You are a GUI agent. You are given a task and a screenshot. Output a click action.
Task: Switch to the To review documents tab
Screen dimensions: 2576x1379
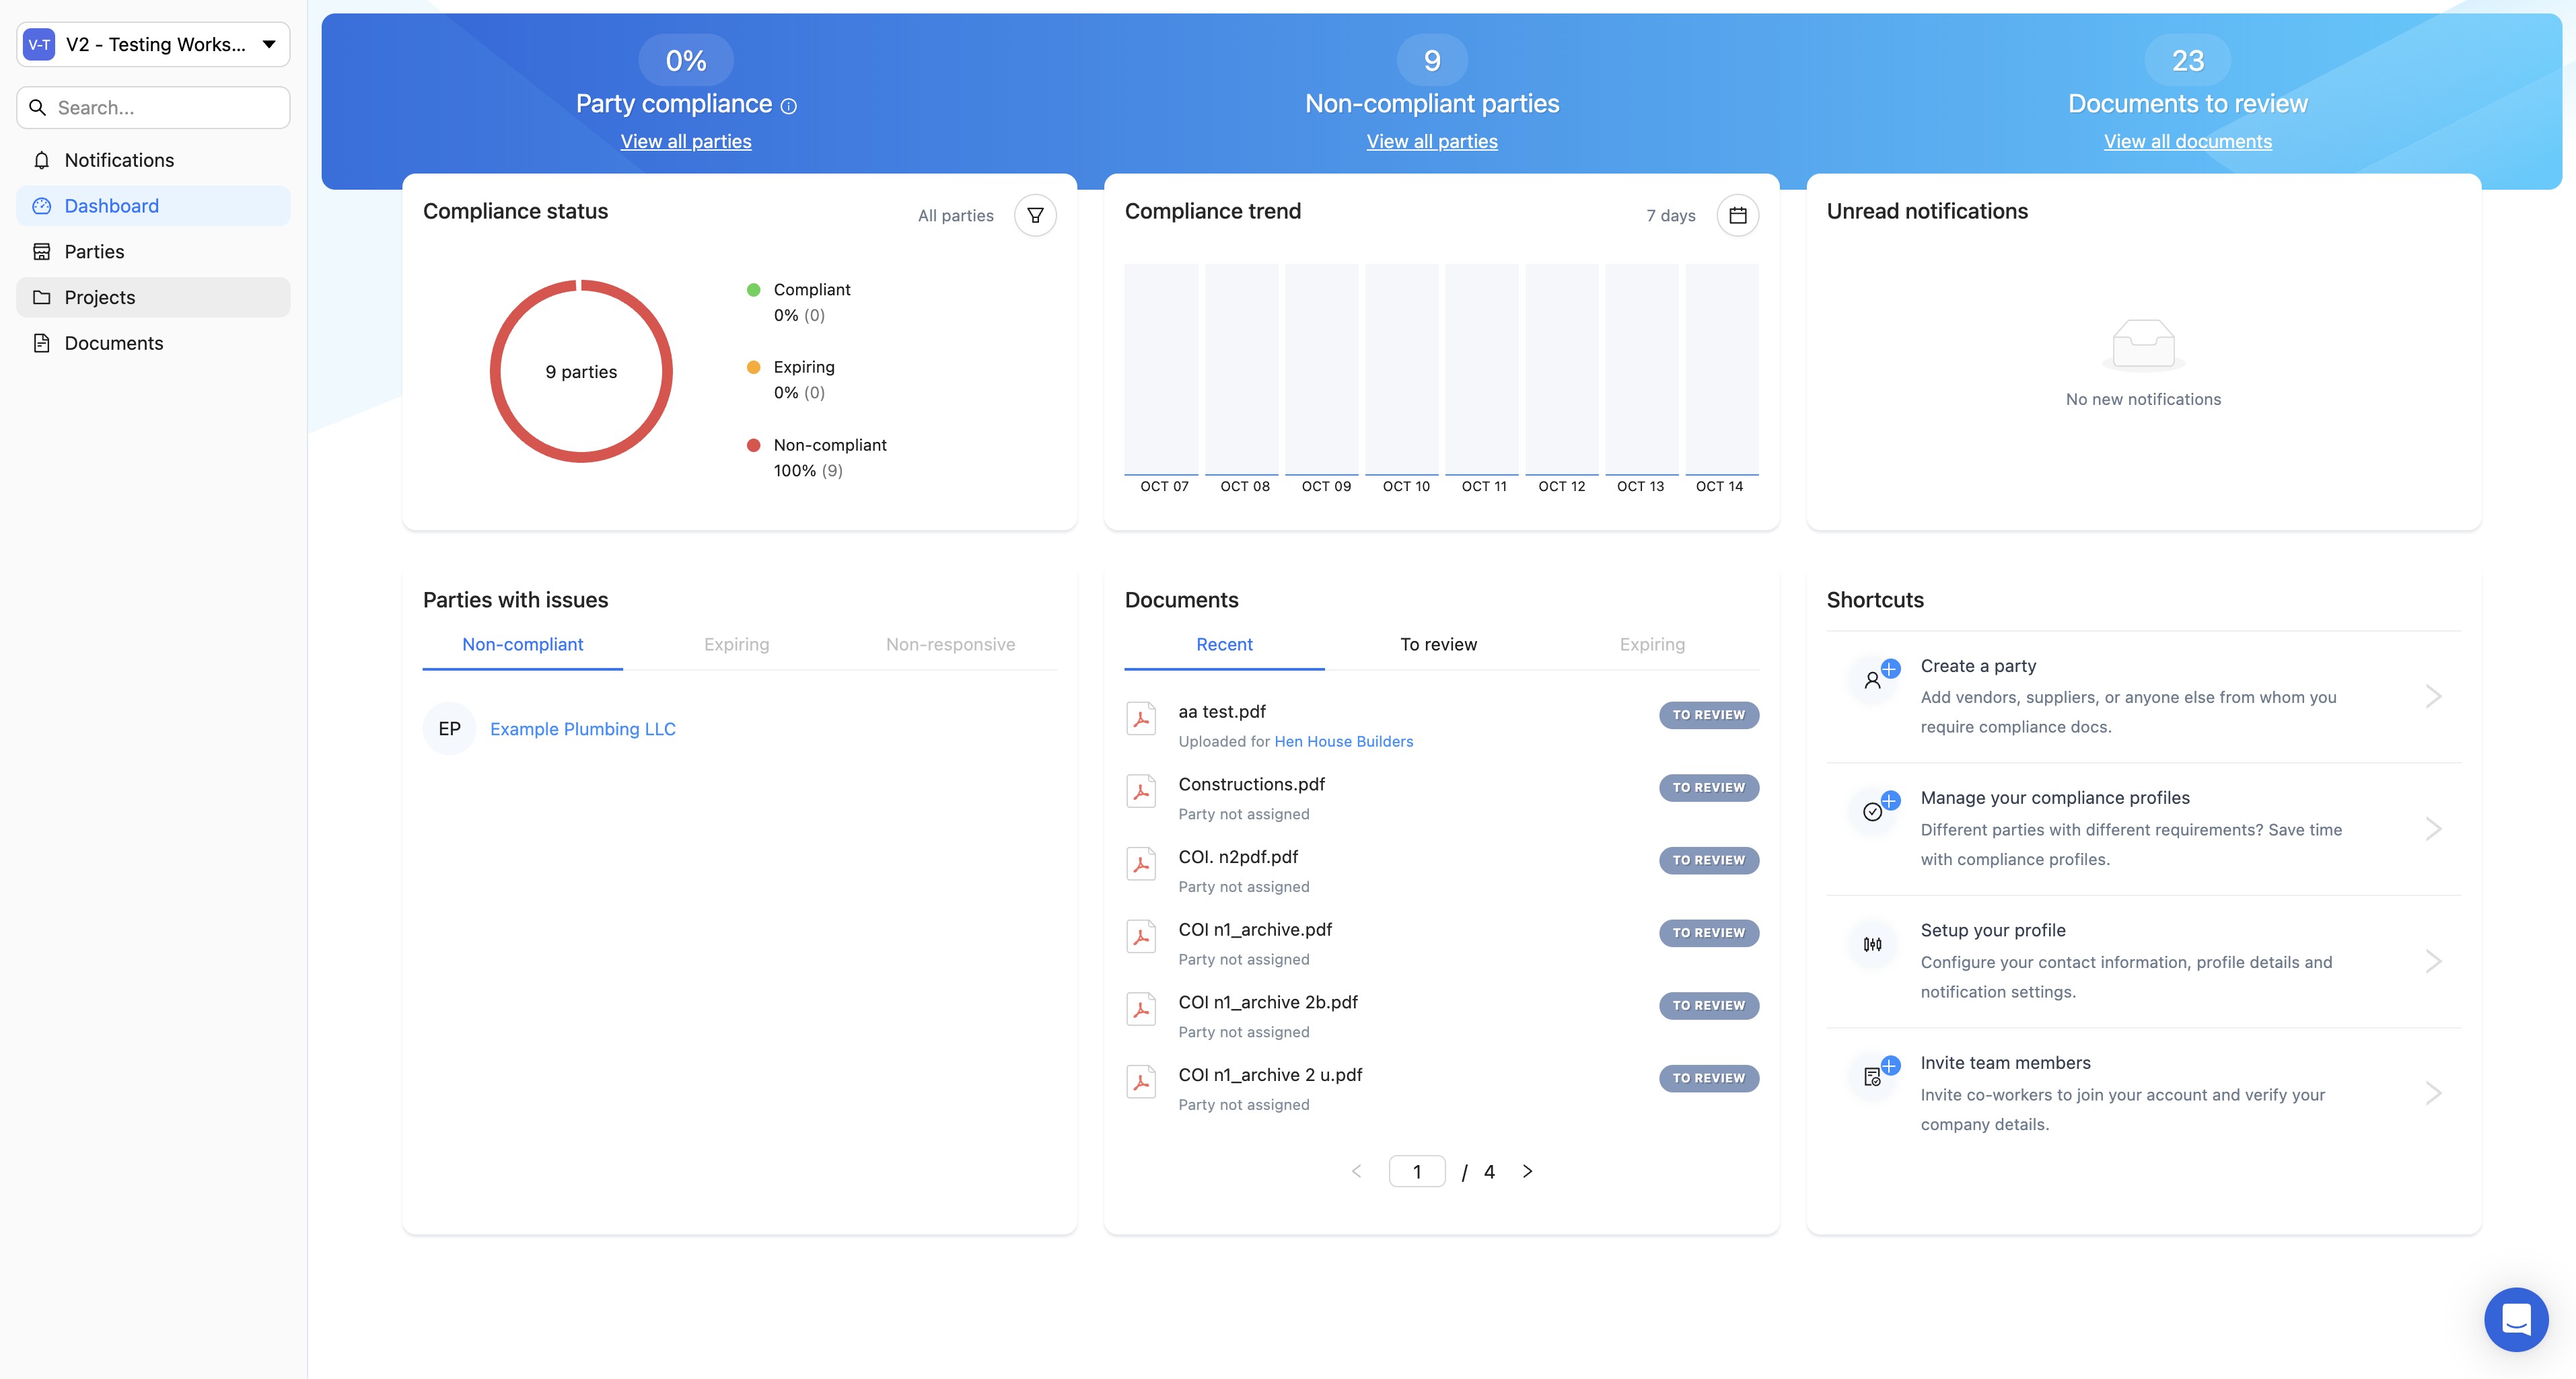(x=1437, y=644)
